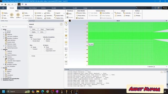Expand the Boundary Conditions node
Viewport: 168px width, 94px height.
point(4,38)
